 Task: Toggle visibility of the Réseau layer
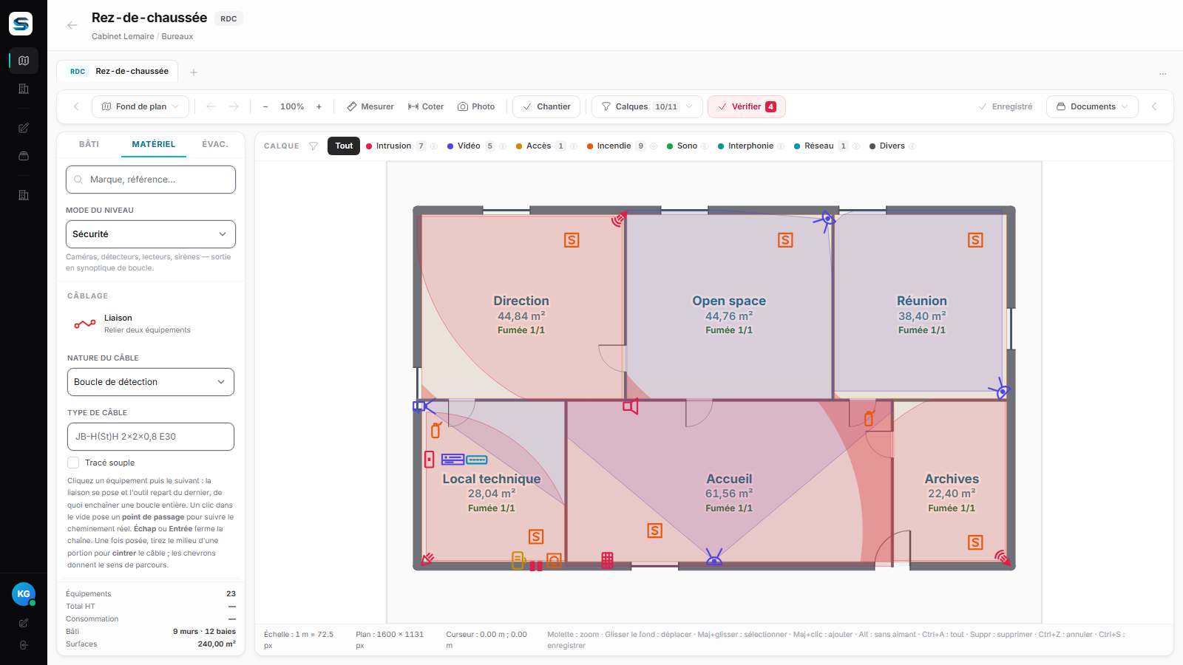click(x=856, y=146)
